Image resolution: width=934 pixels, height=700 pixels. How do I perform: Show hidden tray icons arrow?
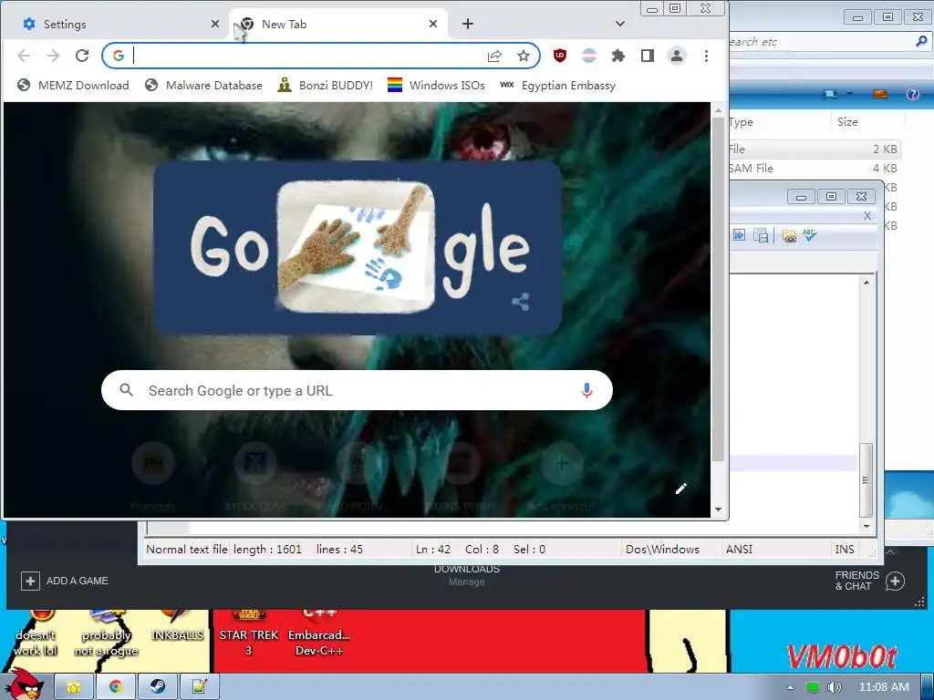[x=791, y=687]
